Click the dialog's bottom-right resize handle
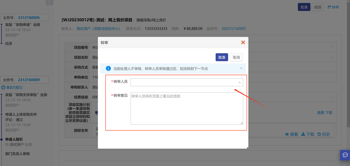Image resolution: width=350 pixels, height=166 pixels. tap(247, 148)
